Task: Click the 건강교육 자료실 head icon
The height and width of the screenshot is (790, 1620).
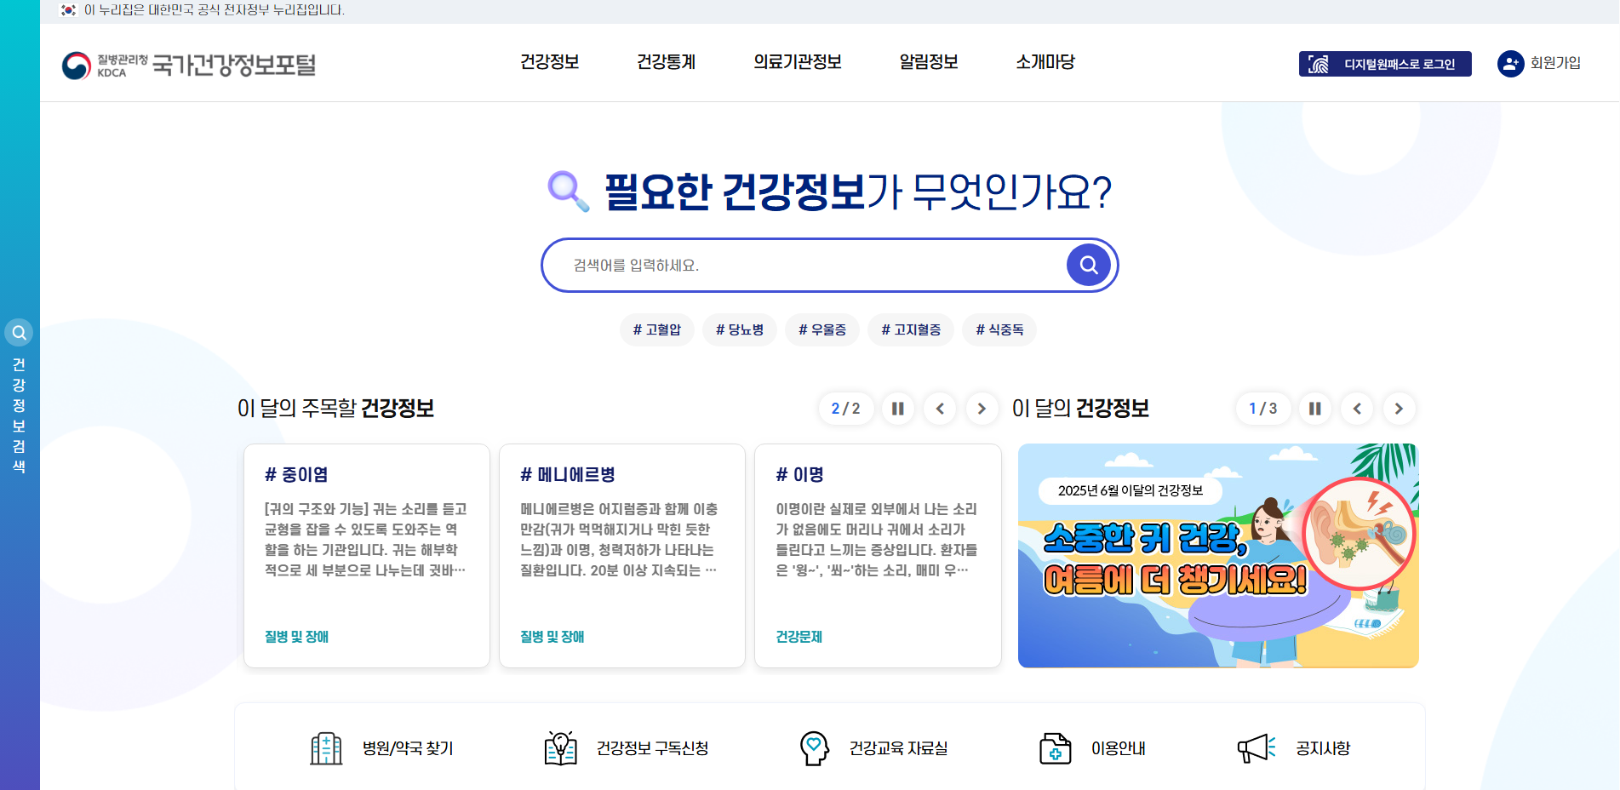Action: [815, 748]
